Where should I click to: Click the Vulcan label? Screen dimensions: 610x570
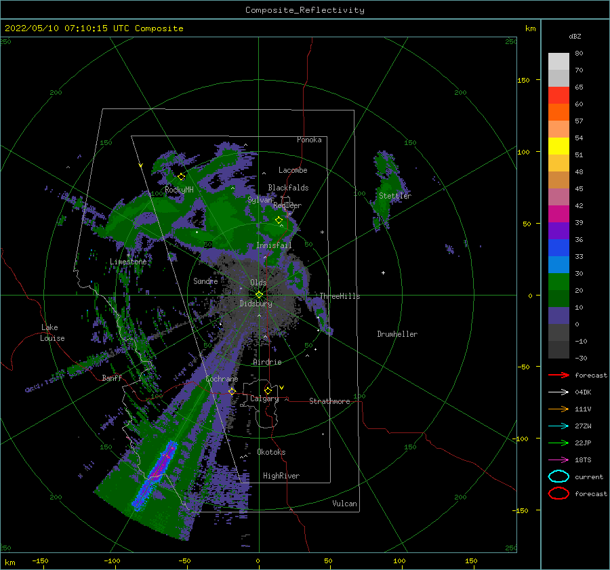click(x=344, y=504)
